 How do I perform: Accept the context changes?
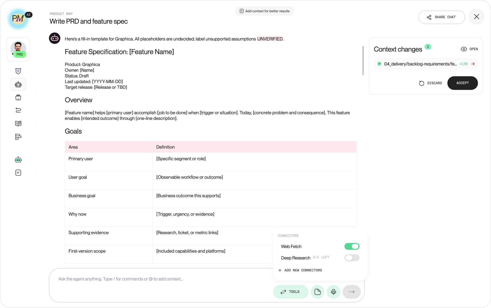coord(463,83)
